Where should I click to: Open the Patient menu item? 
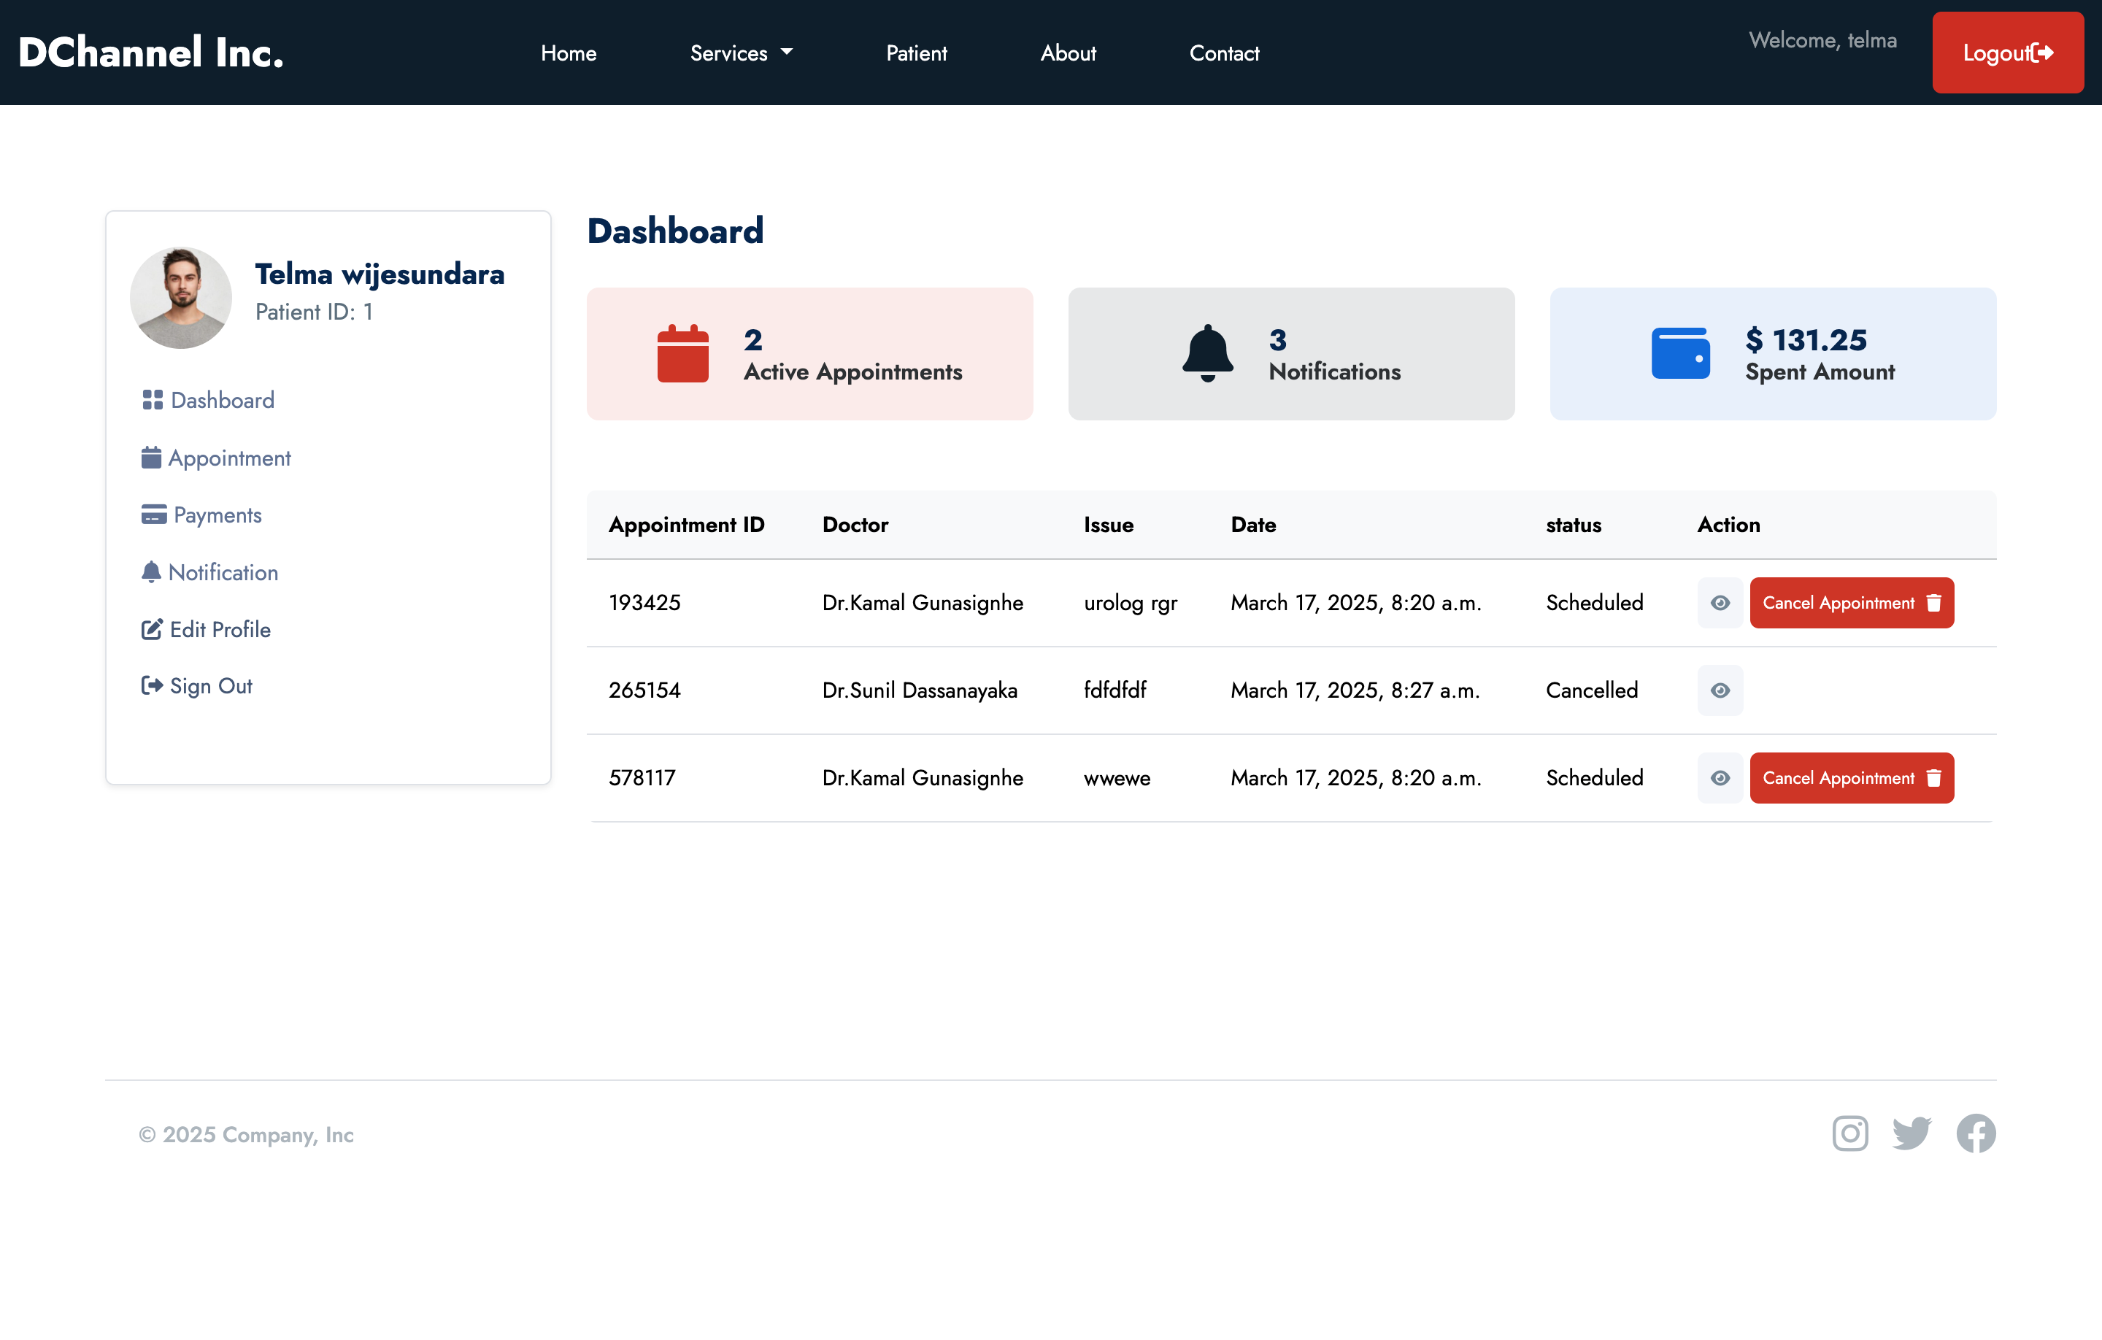pyautogui.click(x=916, y=53)
